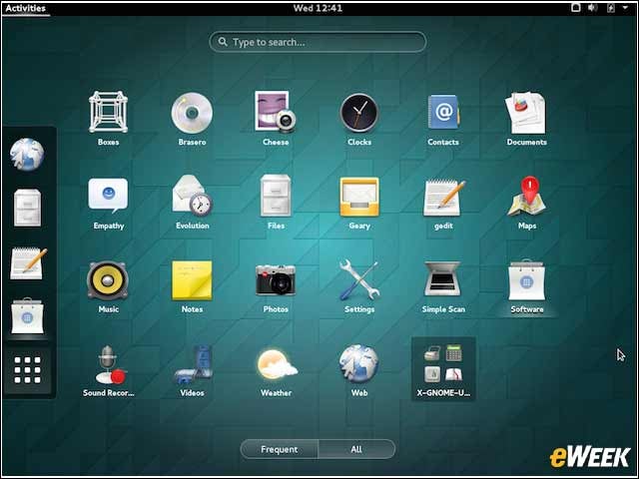
Task: Open Software in the app grid
Action: [x=527, y=286]
